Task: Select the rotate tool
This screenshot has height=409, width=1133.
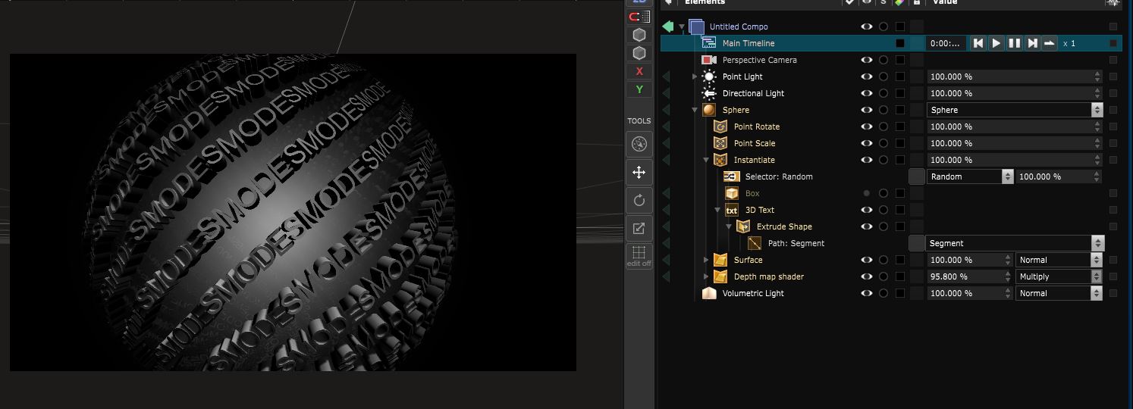Action: click(x=639, y=201)
